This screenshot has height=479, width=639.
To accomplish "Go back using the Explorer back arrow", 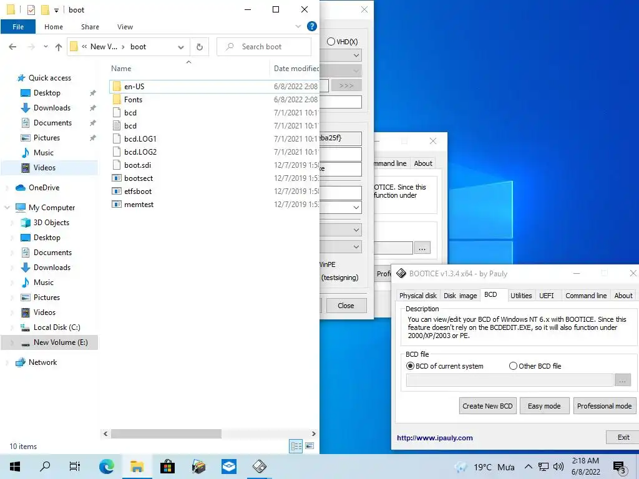I will 12,47.
